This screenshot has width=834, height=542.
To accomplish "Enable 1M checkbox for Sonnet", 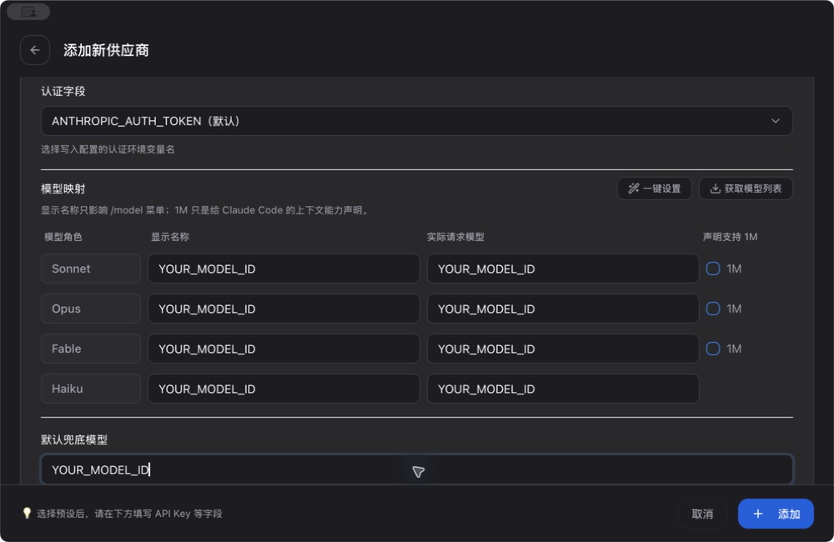I will coord(713,268).
